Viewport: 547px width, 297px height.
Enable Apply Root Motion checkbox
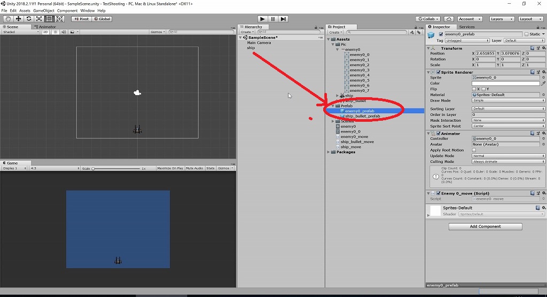(x=474, y=150)
